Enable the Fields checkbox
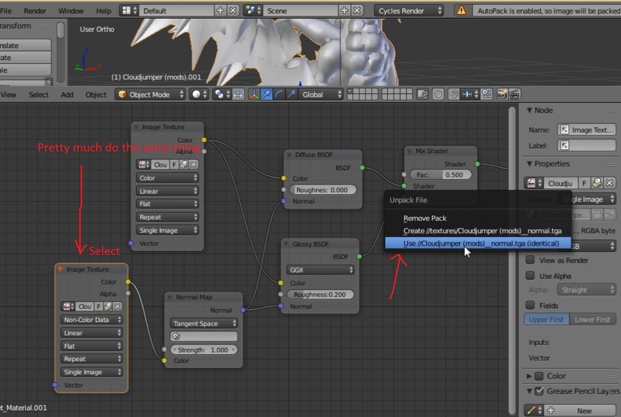Viewport: 621px width, 417px height. click(530, 305)
